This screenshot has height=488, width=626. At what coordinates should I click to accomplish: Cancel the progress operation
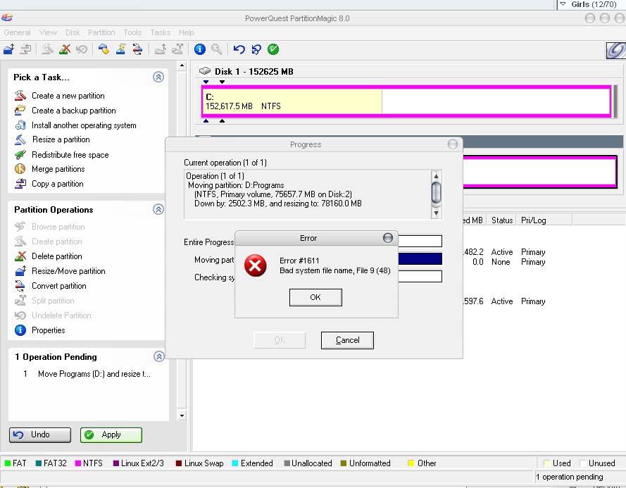[346, 340]
